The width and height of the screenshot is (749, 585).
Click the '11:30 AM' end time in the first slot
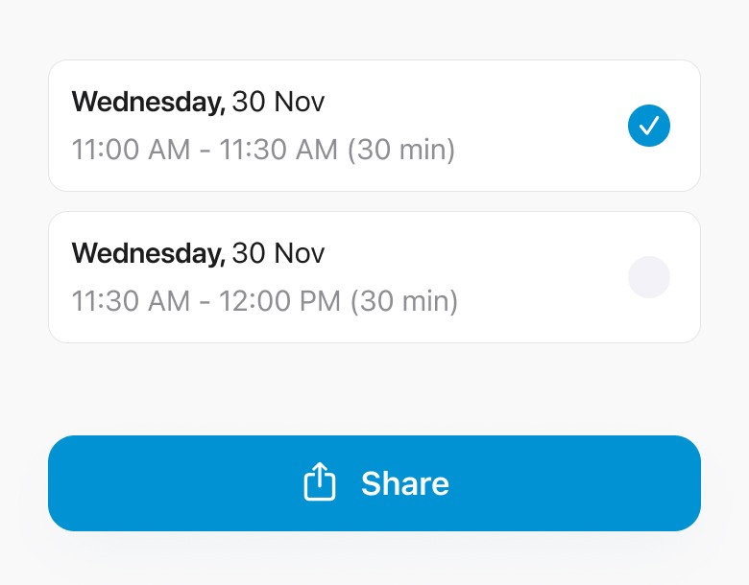click(278, 150)
